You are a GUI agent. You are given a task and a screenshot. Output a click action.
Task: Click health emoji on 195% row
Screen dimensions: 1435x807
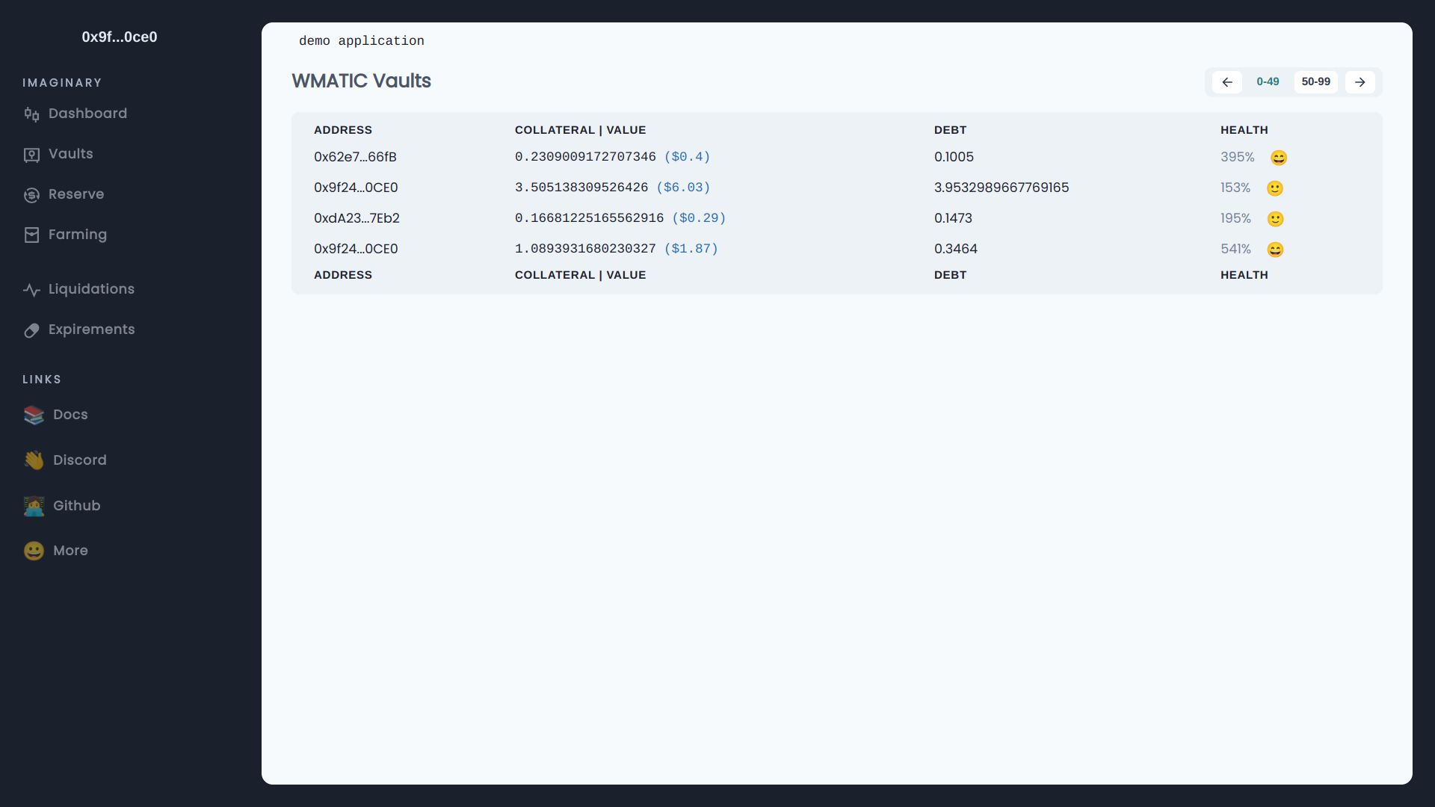point(1276,219)
